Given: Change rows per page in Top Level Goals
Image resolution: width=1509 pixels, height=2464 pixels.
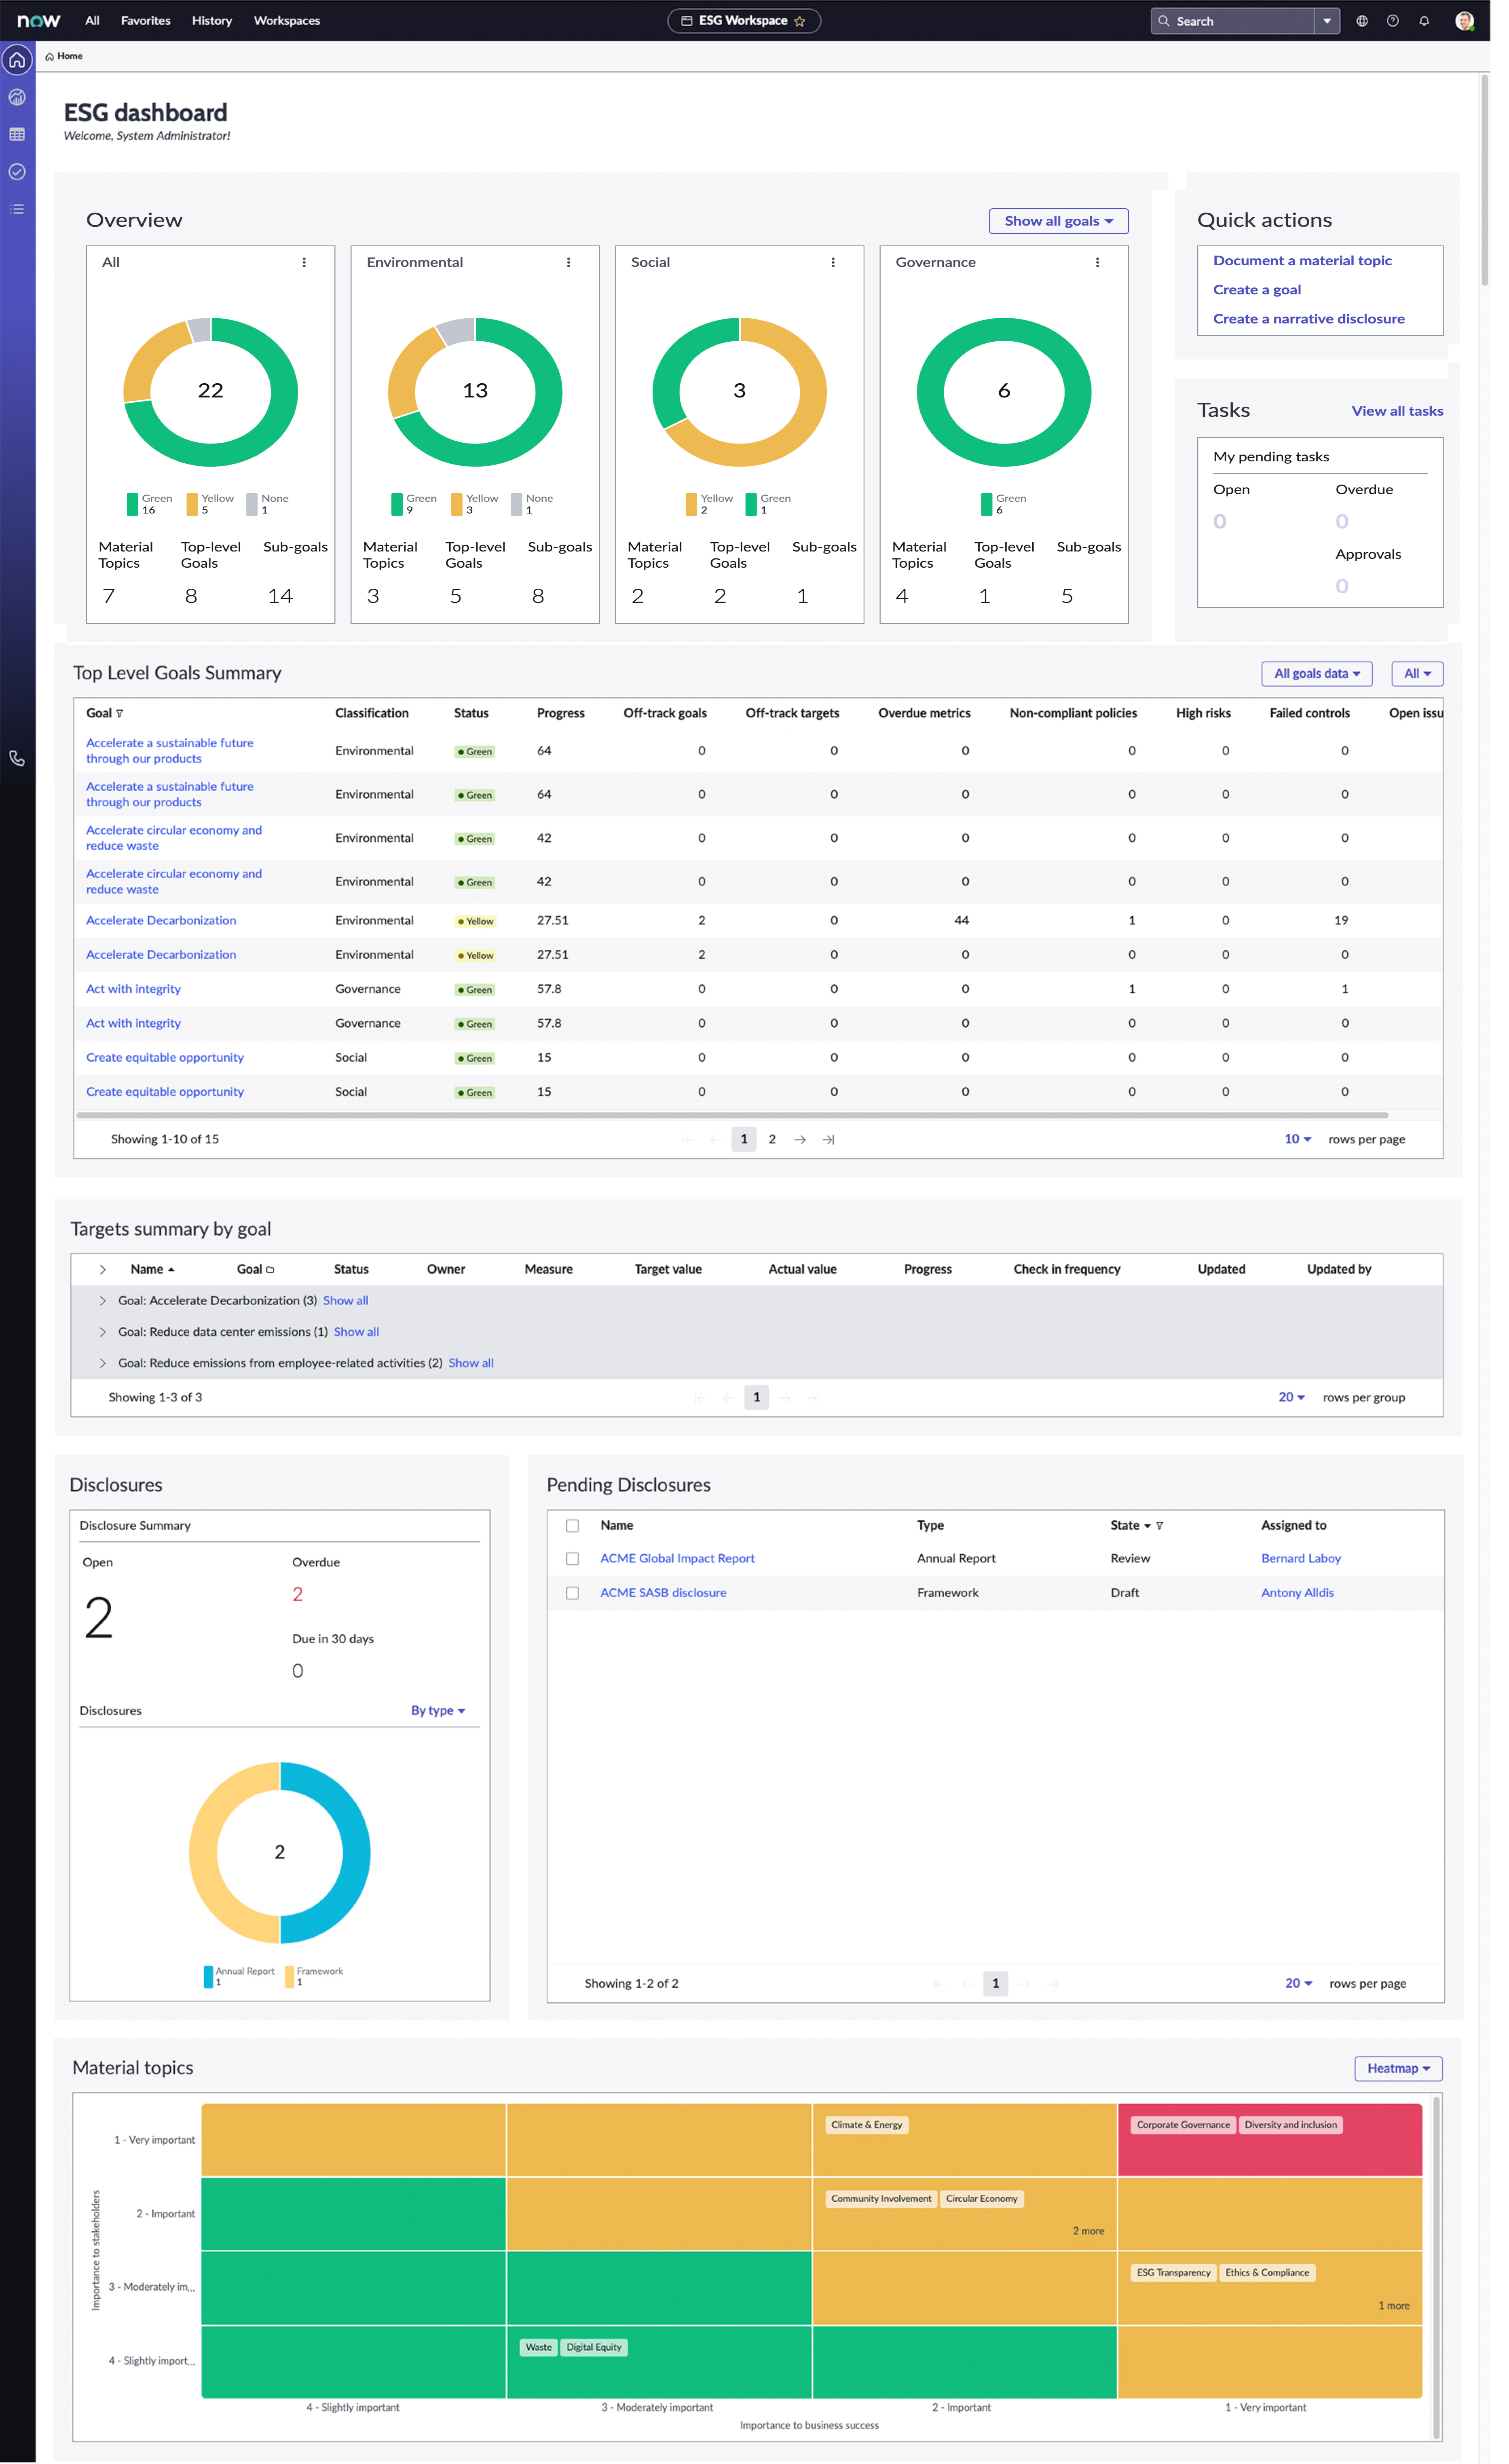Looking at the screenshot, I should (x=1298, y=1139).
